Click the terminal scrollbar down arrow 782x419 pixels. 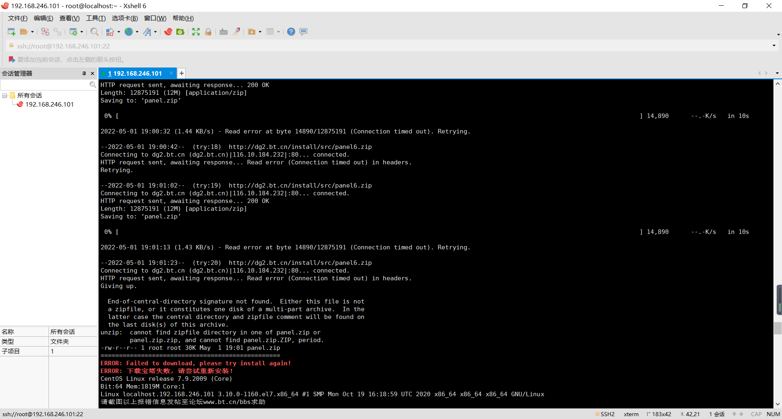(x=778, y=404)
